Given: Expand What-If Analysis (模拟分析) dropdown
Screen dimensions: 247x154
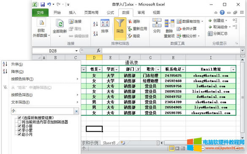Looking at the screenshot, I should 198,36.
